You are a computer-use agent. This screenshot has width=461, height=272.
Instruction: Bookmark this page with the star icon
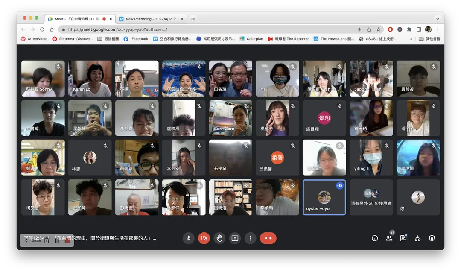coord(378,29)
